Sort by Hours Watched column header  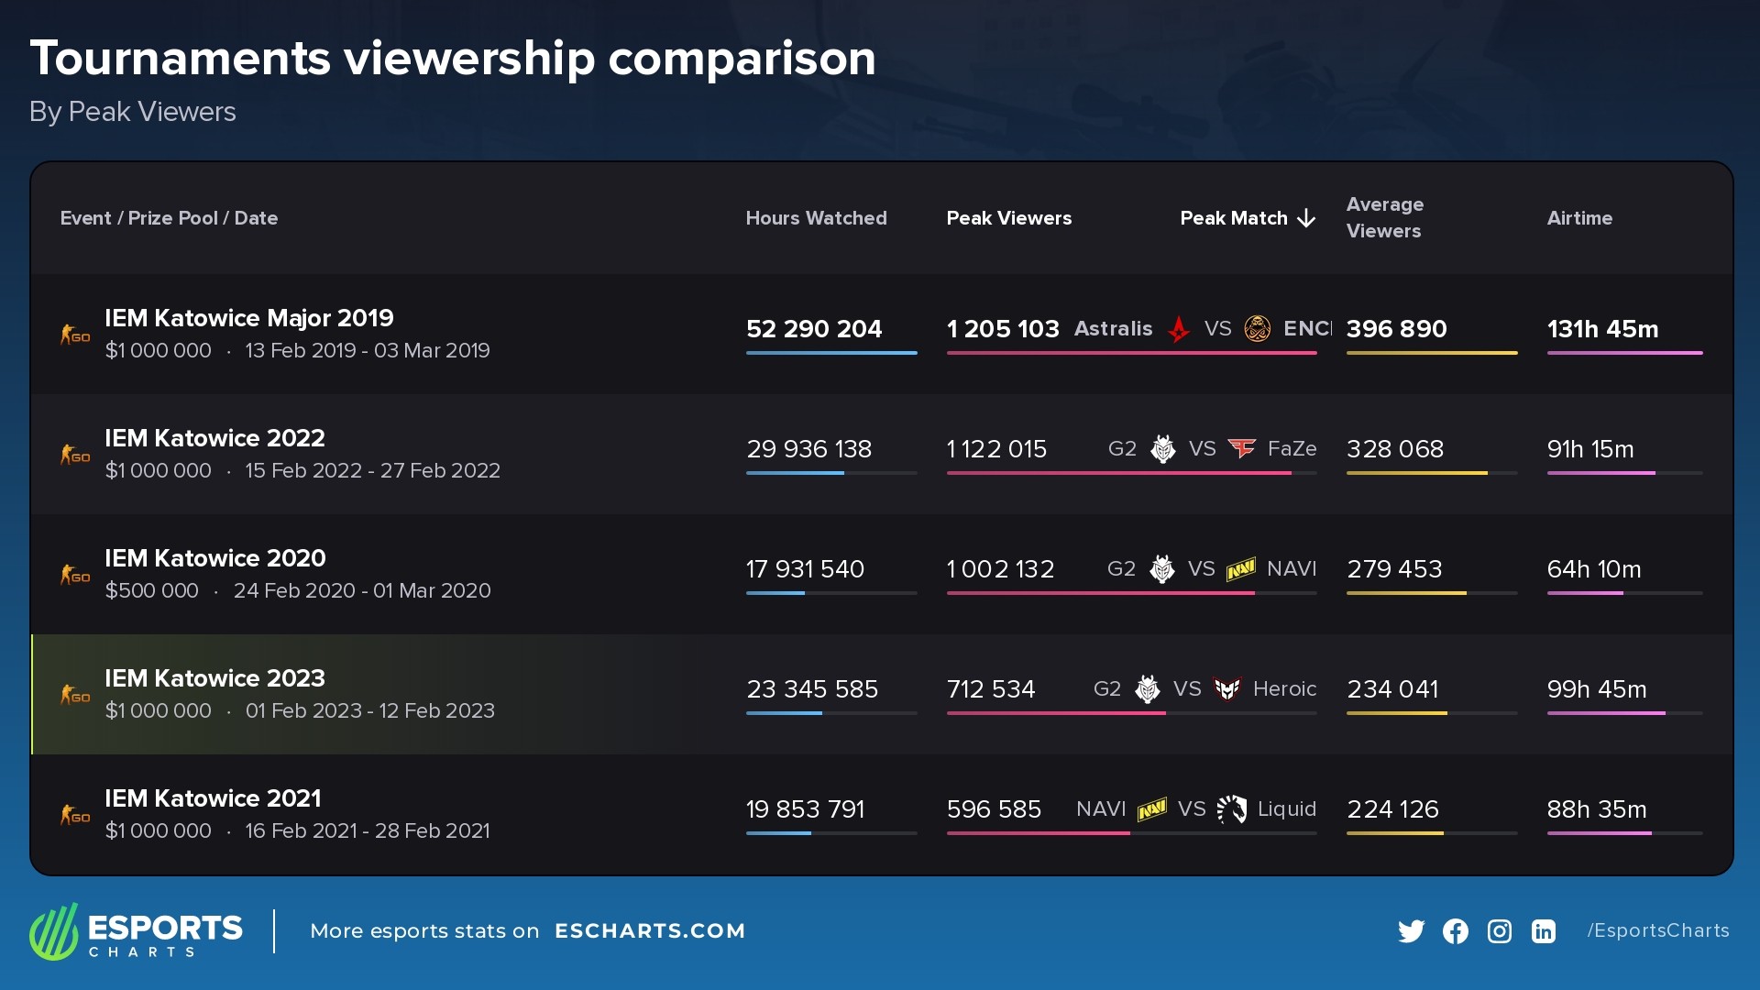click(x=816, y=218)
